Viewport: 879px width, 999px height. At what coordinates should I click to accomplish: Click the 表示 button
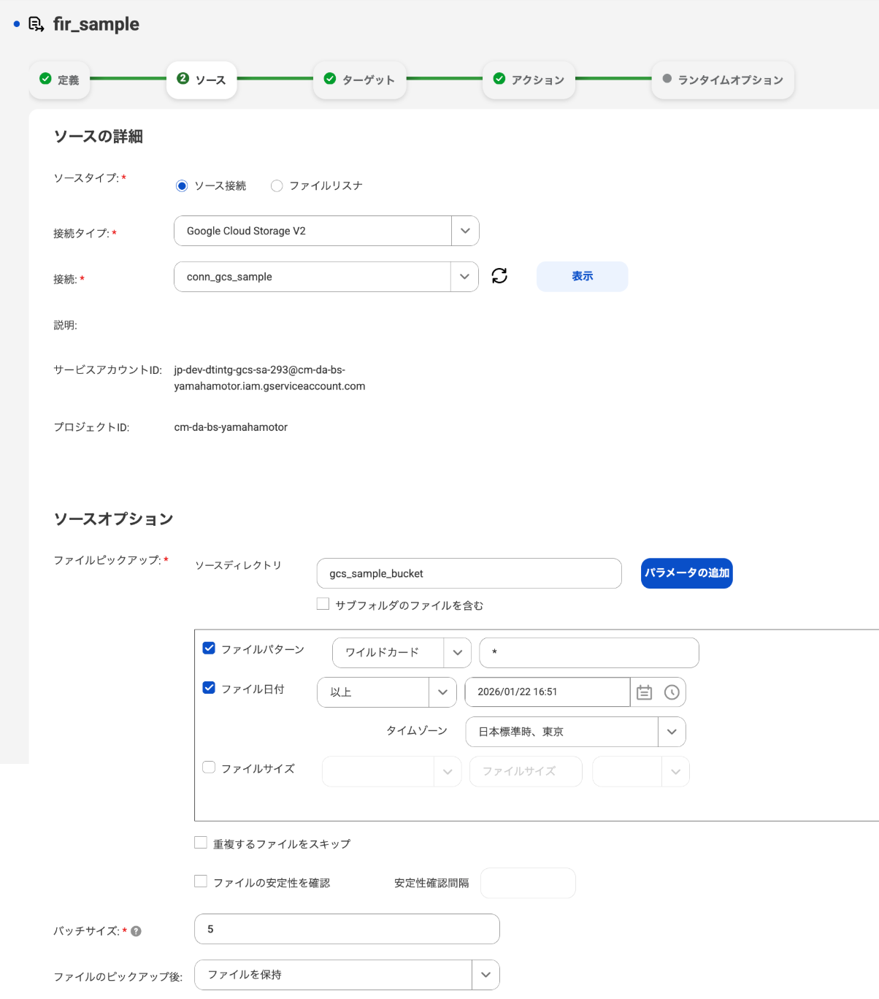[582, 277]
